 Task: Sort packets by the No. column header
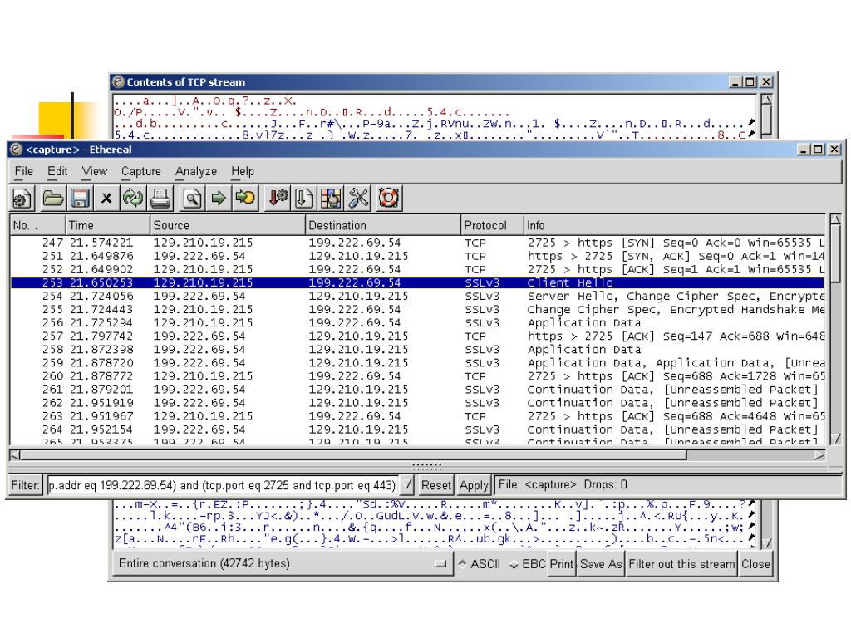[37, 225]
